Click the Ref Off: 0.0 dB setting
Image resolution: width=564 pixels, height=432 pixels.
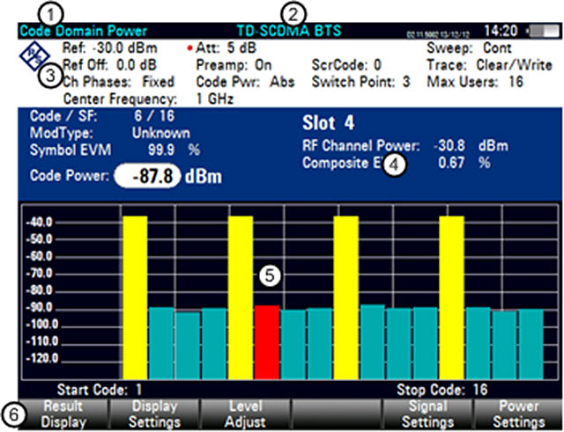(109, 65)
